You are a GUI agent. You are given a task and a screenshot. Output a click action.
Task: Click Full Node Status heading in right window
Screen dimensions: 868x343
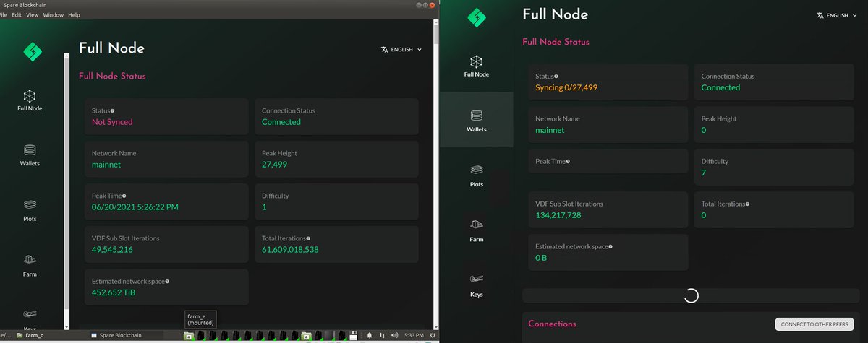556,42
